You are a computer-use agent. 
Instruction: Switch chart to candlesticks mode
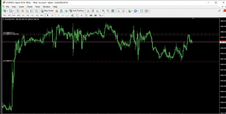(x=93, y=11)
